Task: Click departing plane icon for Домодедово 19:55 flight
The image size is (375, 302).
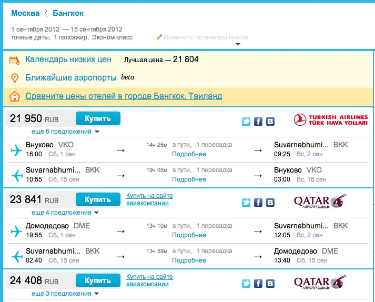Action: [16, 231]
